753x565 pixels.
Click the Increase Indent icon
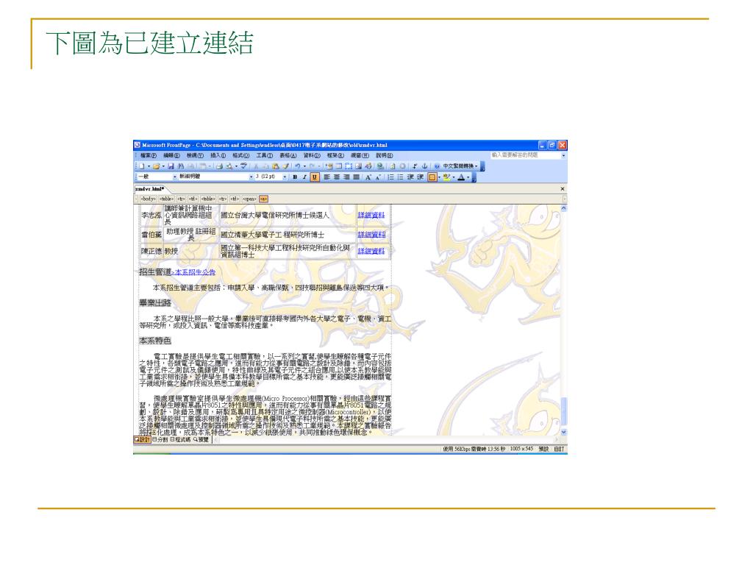click(420, 177)
